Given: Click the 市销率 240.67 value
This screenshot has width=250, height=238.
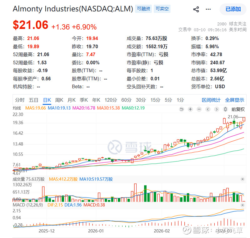Looking at the screenshot, I should (x=217, y=63).
